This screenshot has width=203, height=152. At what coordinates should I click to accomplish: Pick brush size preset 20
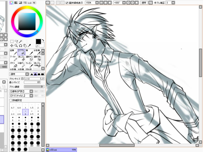(x=38, y=125)
